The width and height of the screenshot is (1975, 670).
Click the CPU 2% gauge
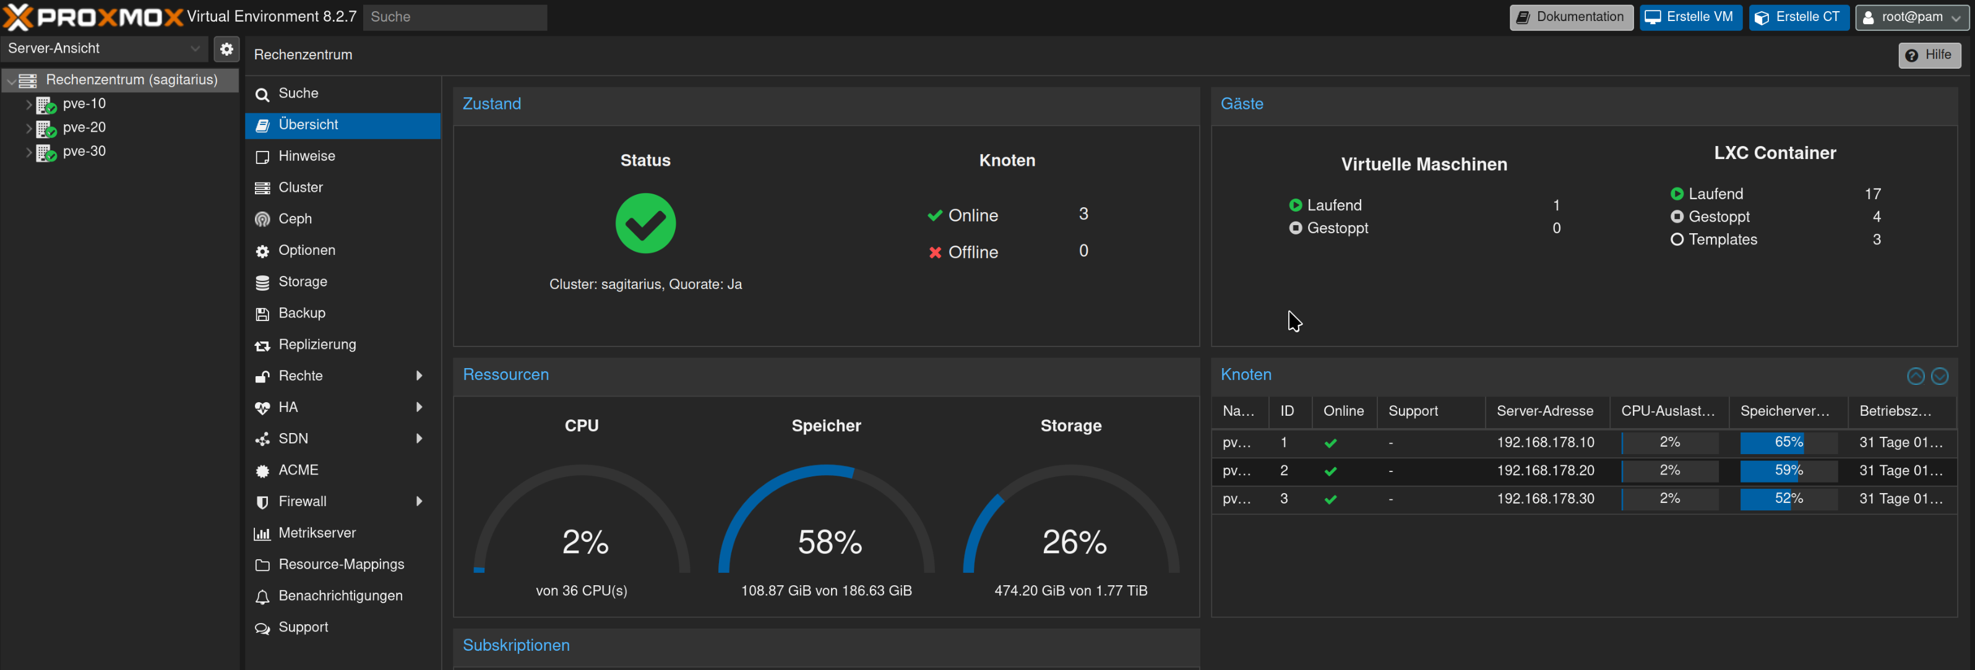(x=582, y=519)
